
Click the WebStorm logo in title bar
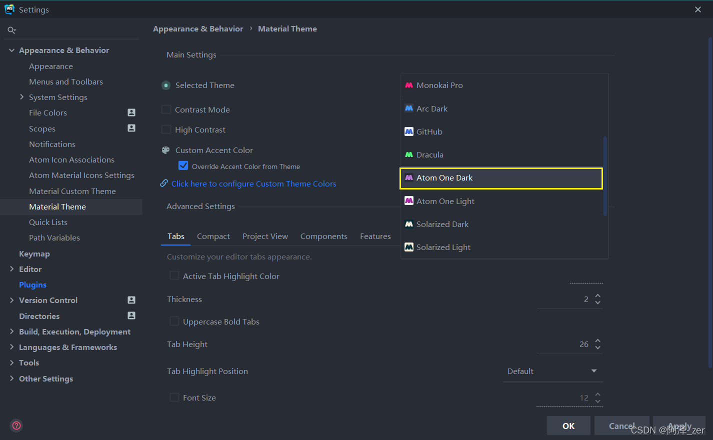point(9,9)
